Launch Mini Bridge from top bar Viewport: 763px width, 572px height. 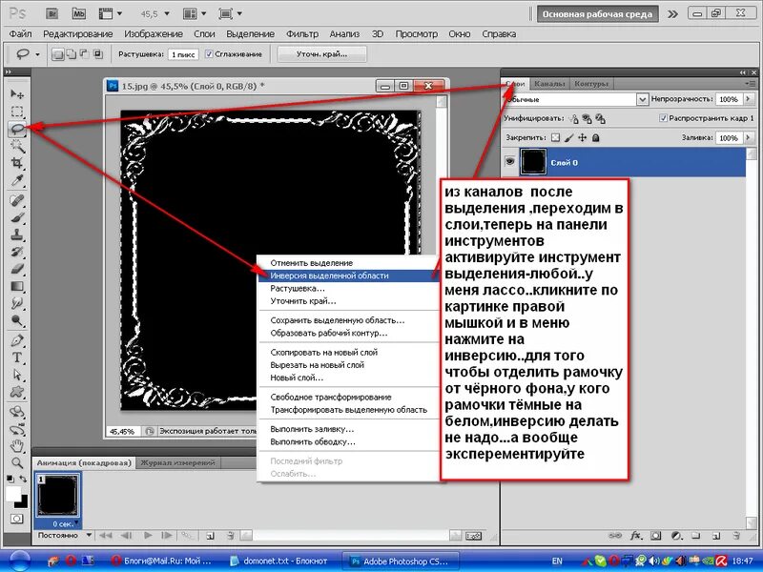(78, 13)
